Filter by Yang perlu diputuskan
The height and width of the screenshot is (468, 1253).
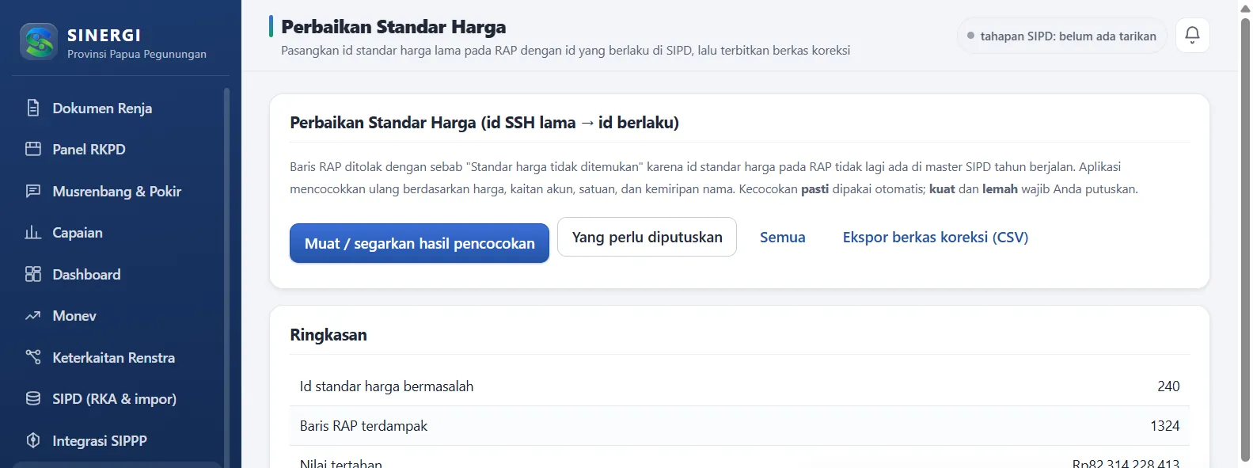coord(647,237)
